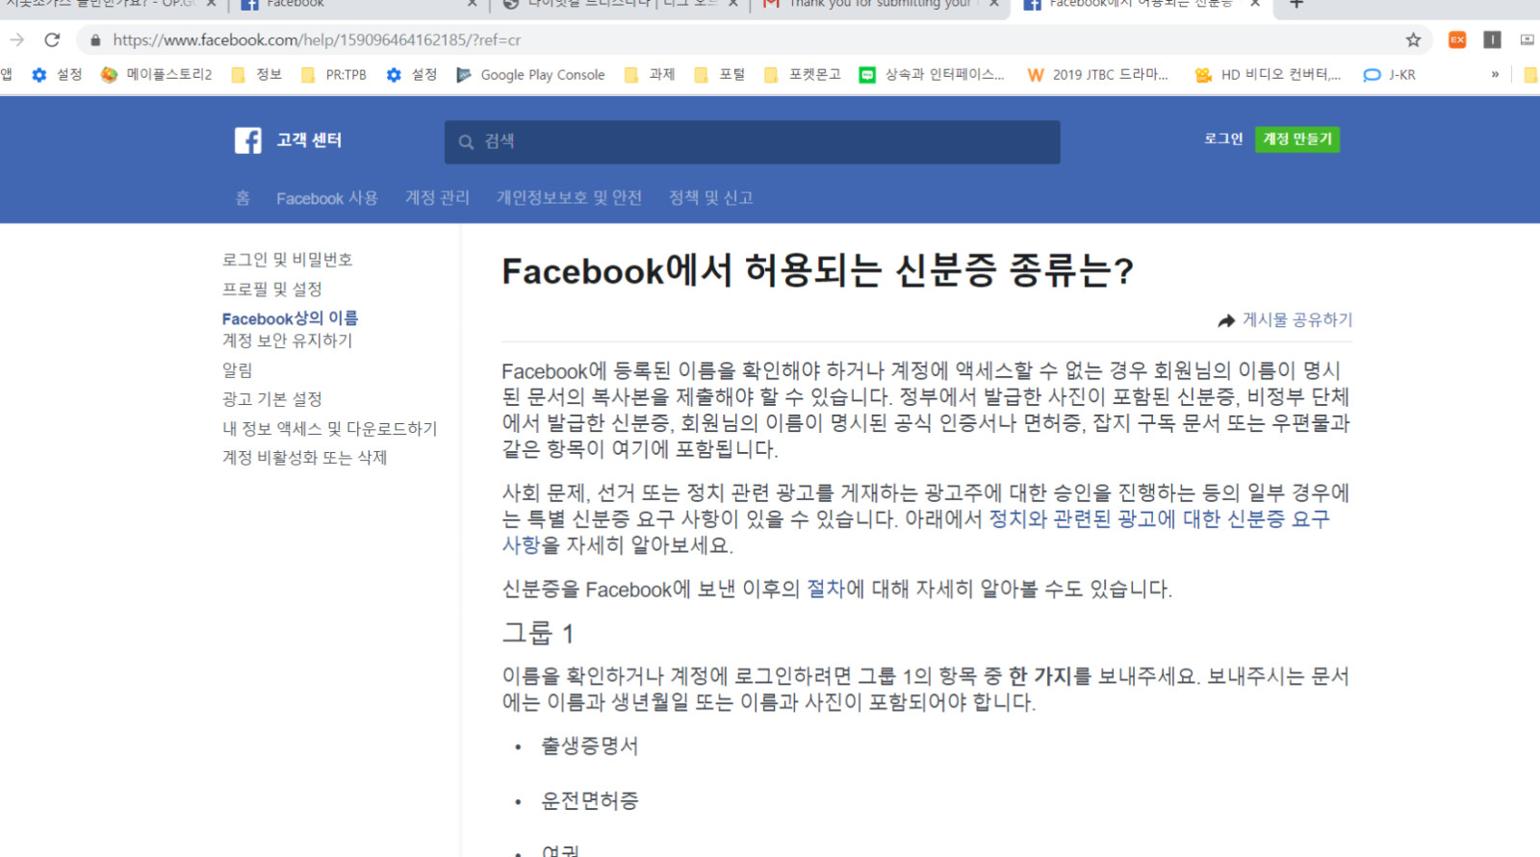Expand the hidden bookmarks overflow chevron
This screenshot has height=857, width=1540.
pyautogui.click(x=1495, y=75)
